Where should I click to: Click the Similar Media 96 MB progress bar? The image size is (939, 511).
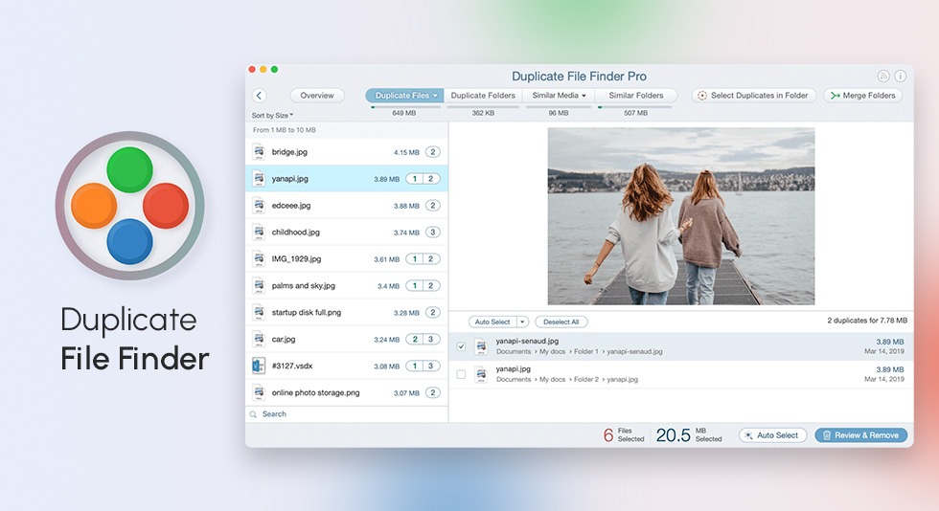point(559,107)
